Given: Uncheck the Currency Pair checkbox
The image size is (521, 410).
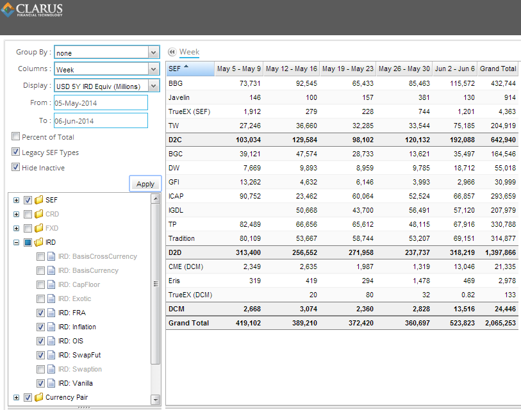Looking at the screenshot, I should coord(28,397).
